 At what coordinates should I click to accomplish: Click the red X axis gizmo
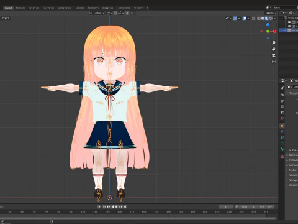click(274, 31)
